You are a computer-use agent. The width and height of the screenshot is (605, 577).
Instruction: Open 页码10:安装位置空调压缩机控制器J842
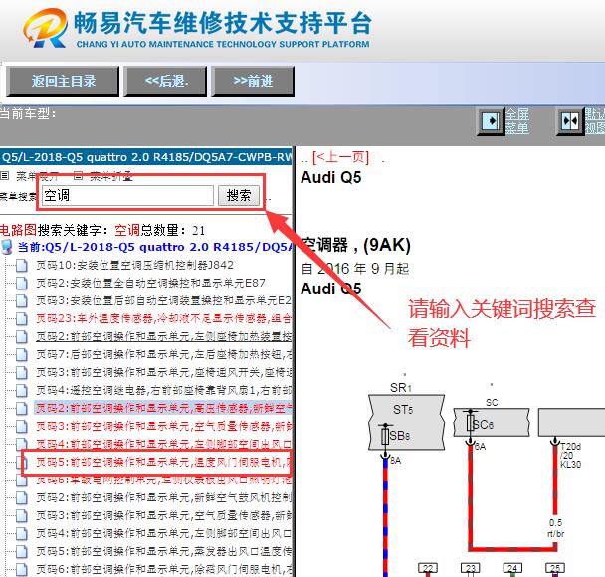click(x=134, y=265)
